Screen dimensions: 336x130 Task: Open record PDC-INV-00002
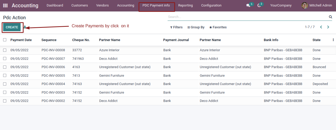click(53, 101)
